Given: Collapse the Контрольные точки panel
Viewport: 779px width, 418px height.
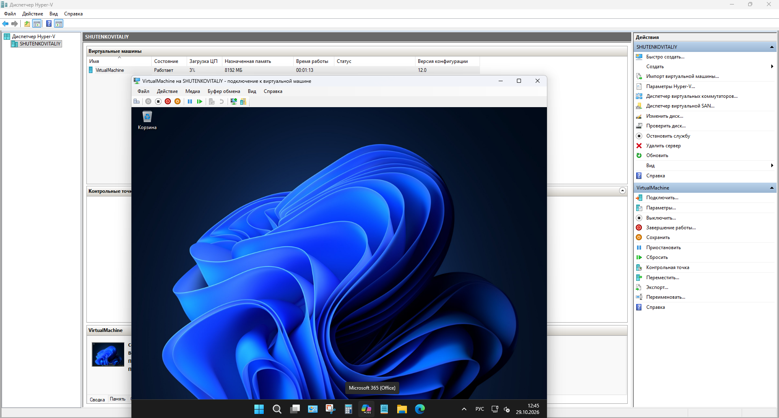Looking at the screenshot, I should click(622, 191).
